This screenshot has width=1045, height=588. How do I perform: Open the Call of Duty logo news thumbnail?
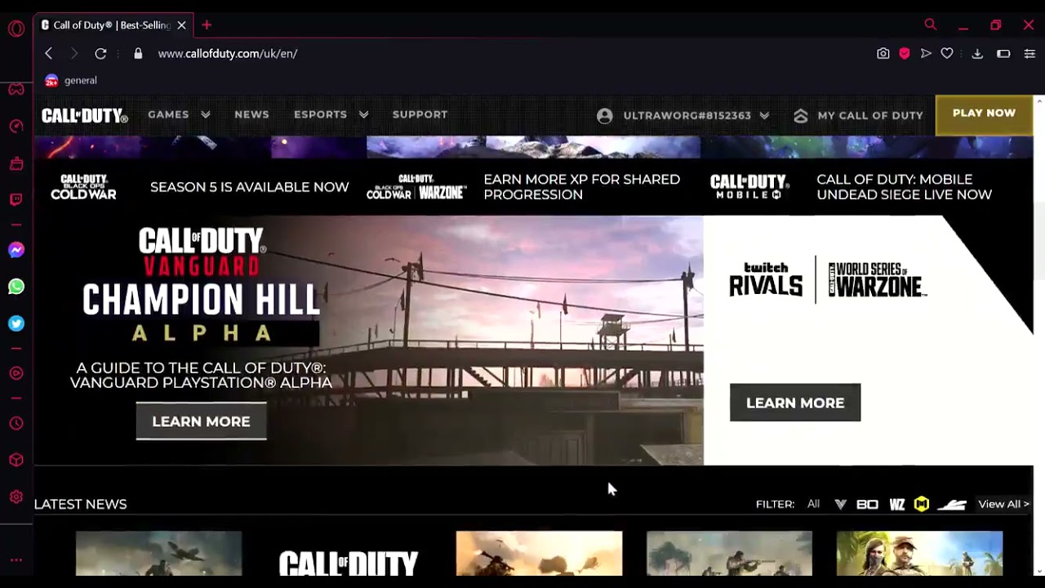pyautogui.click(x=349, y=554)
